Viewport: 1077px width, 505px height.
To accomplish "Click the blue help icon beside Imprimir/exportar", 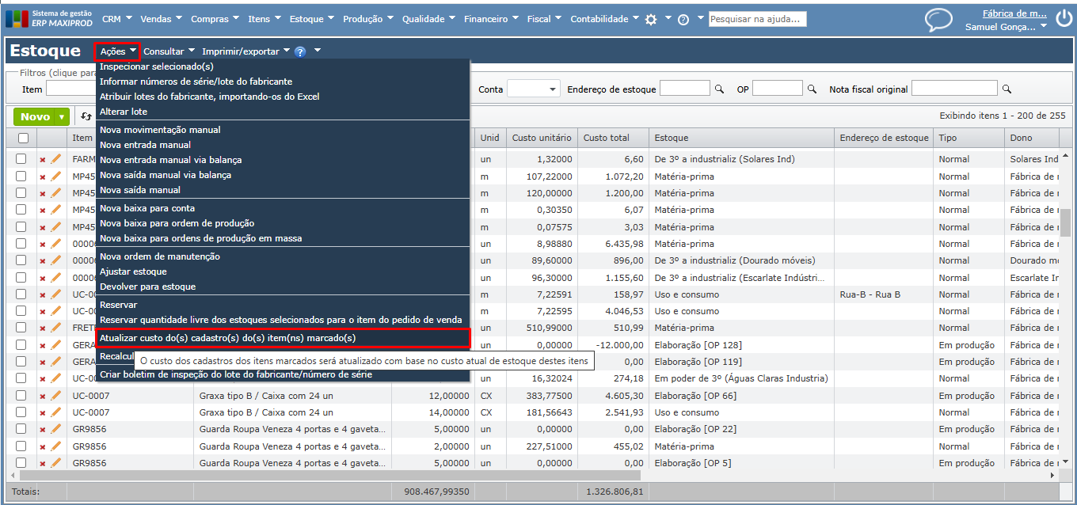I will tap(300, 51).
